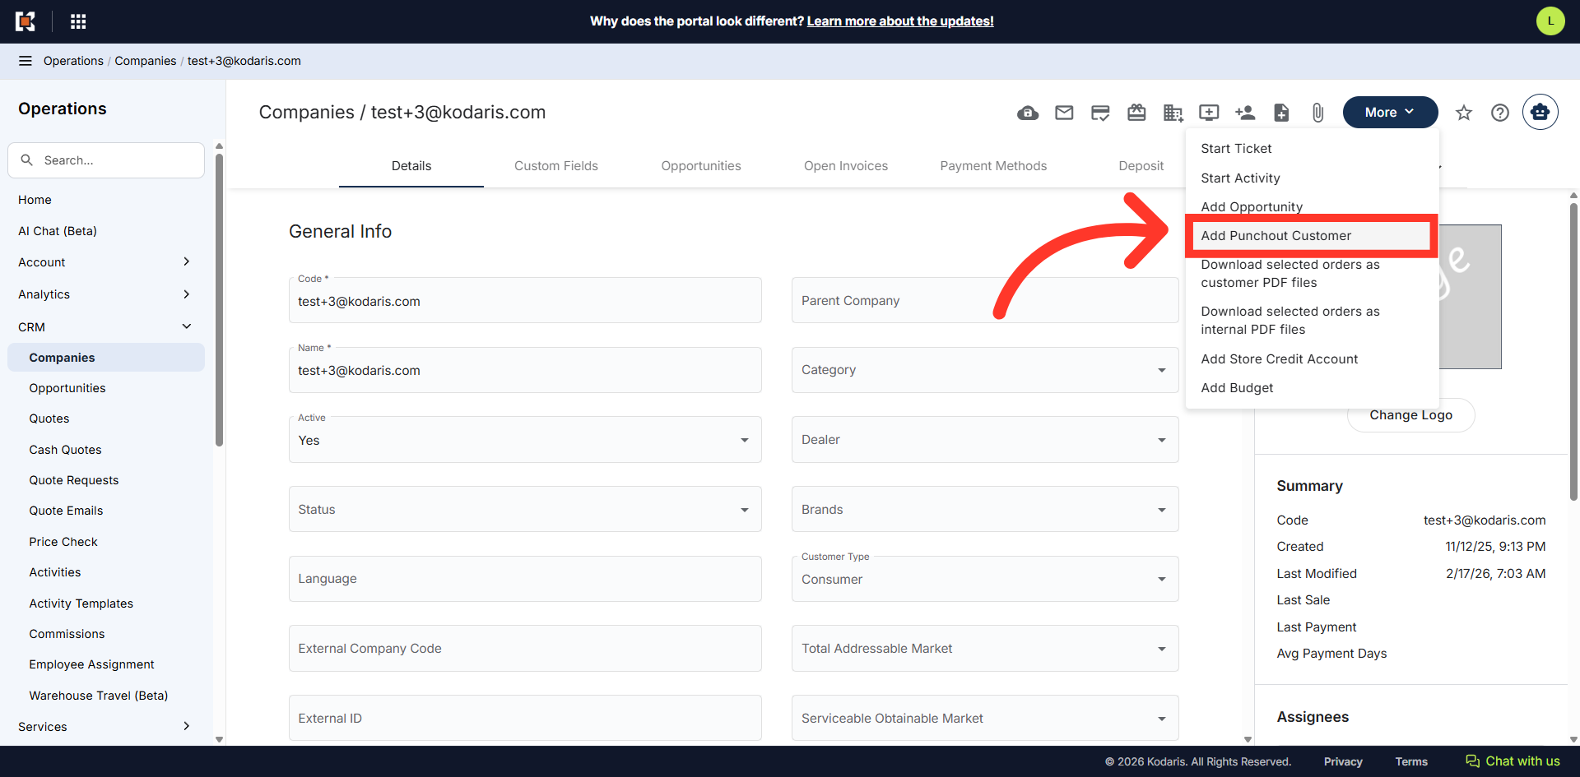Click Operations breadcrumb link
This screenshot has width=1580, height=777.
tap(73, 61)
